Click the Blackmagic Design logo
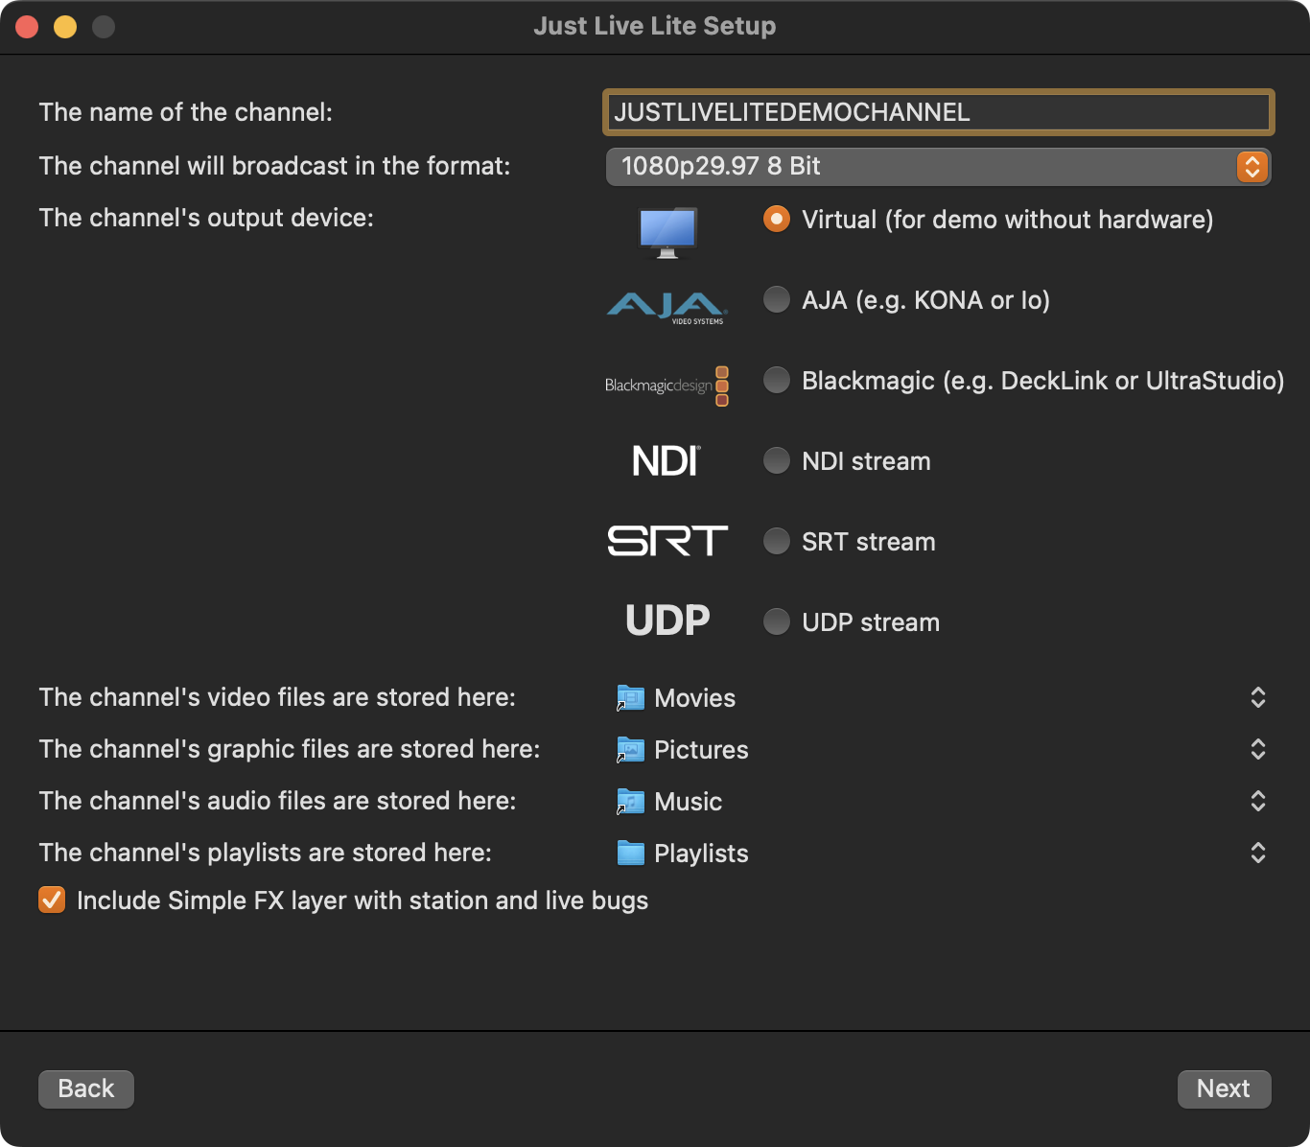Viewport: 1310px width, 1147px height. pyautogui.click(x=667, y=386)
